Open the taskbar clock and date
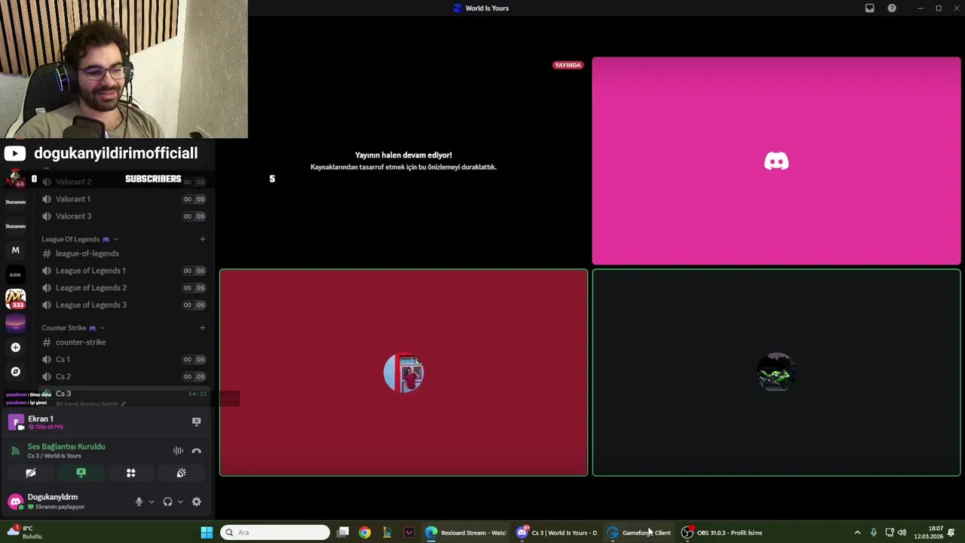This screenshot has height=543, width=965. pos(929,532)
